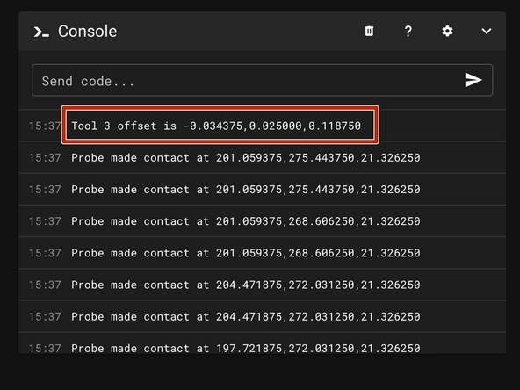Focus the Send code input field
Screen dimensions: 520x390
click(263, 80)
